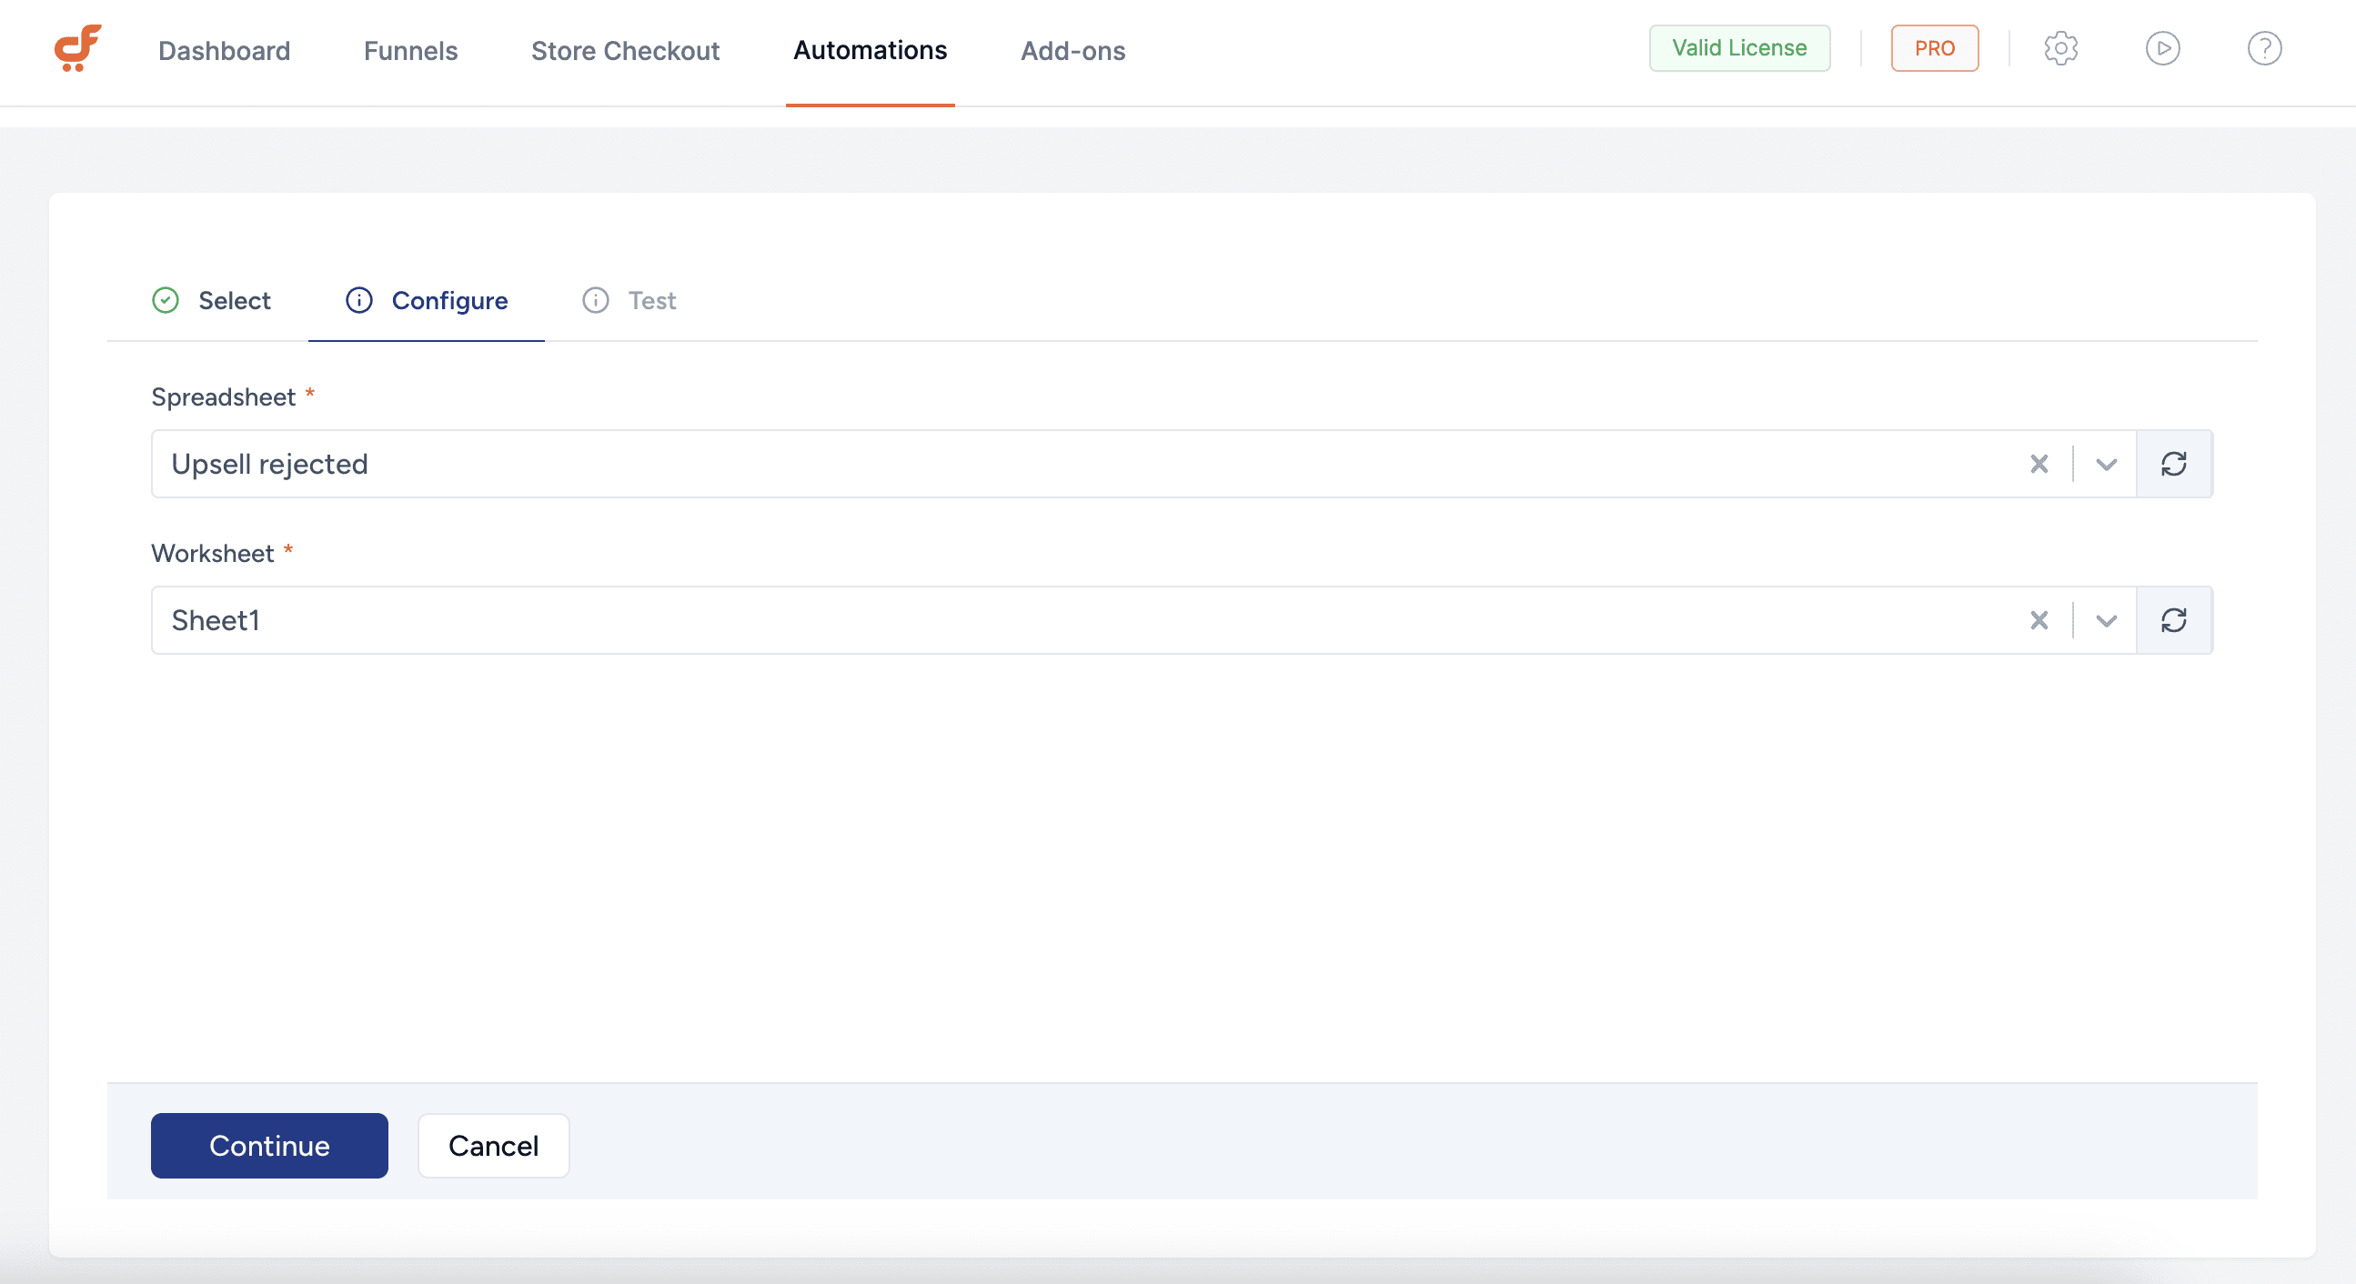Open the help question mark icon

coord(2263,48)
